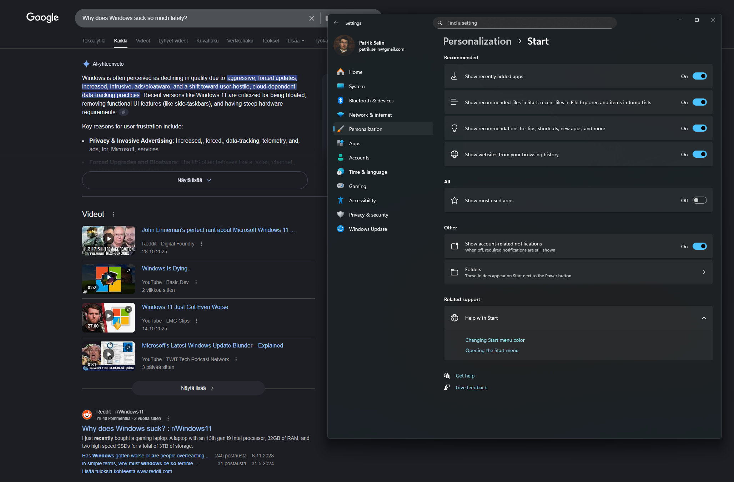Viewport: 734px width, 482px height.
Task: Click the Privacy & security shield icon
Action: [x=341, y=215]
